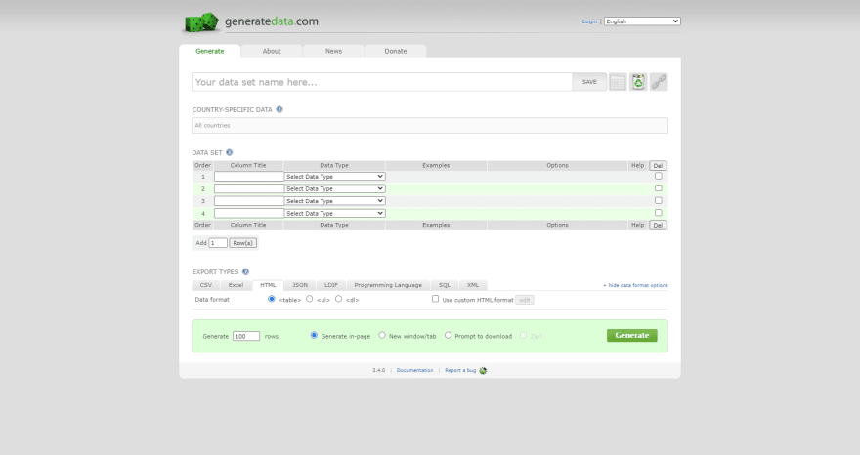Open Select Data Type dropdown for row 1
This screenshot has width=860, height=455.
point(334,177)
